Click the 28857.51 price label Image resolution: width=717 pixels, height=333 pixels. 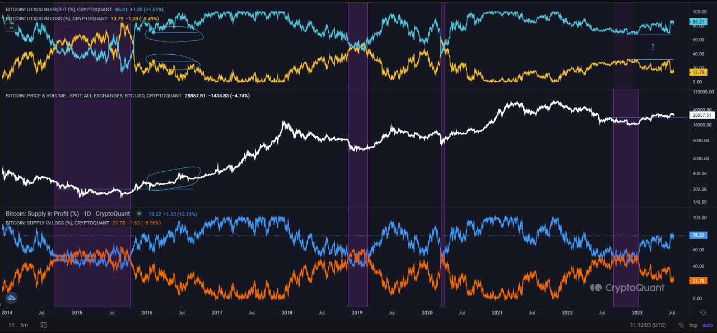[x=701, y=115]
